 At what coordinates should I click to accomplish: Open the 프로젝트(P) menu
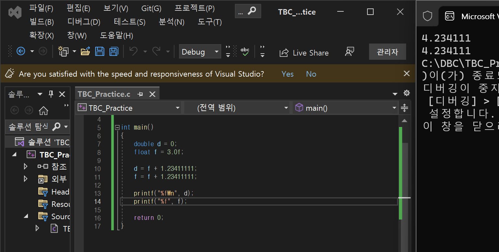coord(195,8)
